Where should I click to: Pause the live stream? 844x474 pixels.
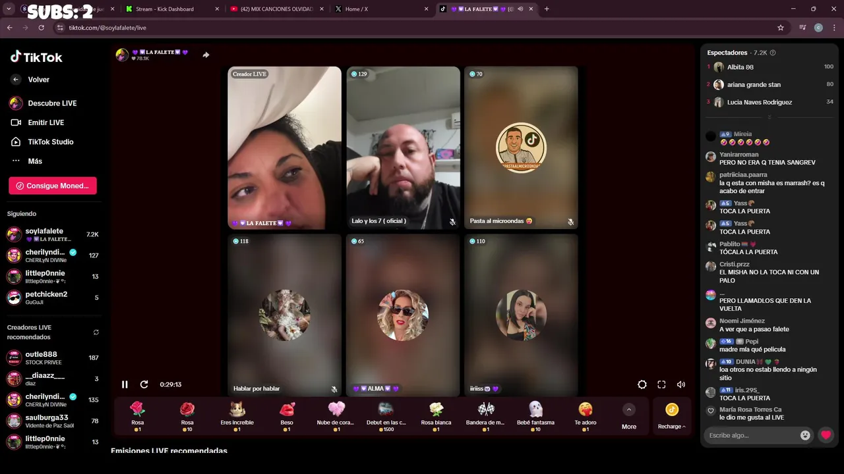coord(125,384)
